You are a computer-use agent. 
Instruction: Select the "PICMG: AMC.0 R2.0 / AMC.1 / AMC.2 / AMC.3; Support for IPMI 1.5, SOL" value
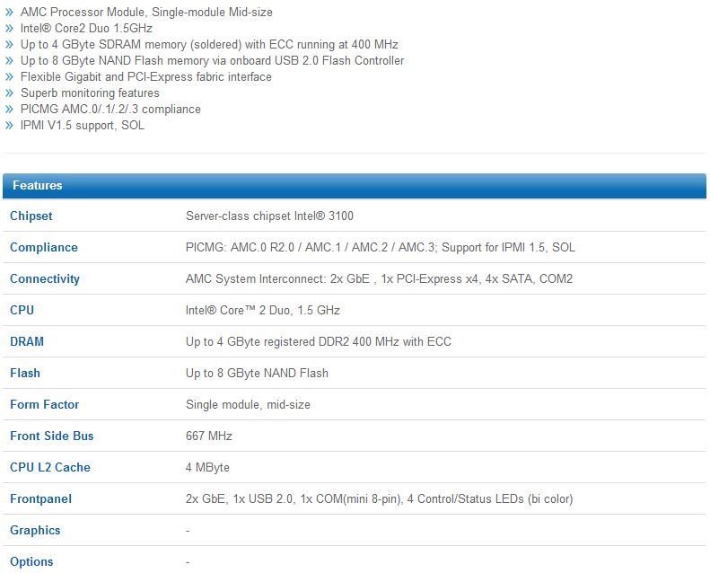pyautogui.click(x=381, y=247)
